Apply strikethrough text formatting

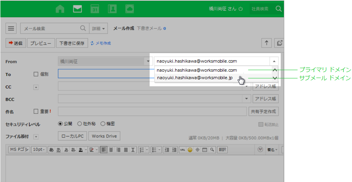pos(73,150)
